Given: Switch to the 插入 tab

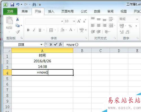Looking at the screenshot, I should tap(51, 11).
